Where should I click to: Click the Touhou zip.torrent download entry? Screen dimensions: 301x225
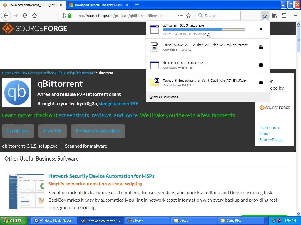[199, 47]
